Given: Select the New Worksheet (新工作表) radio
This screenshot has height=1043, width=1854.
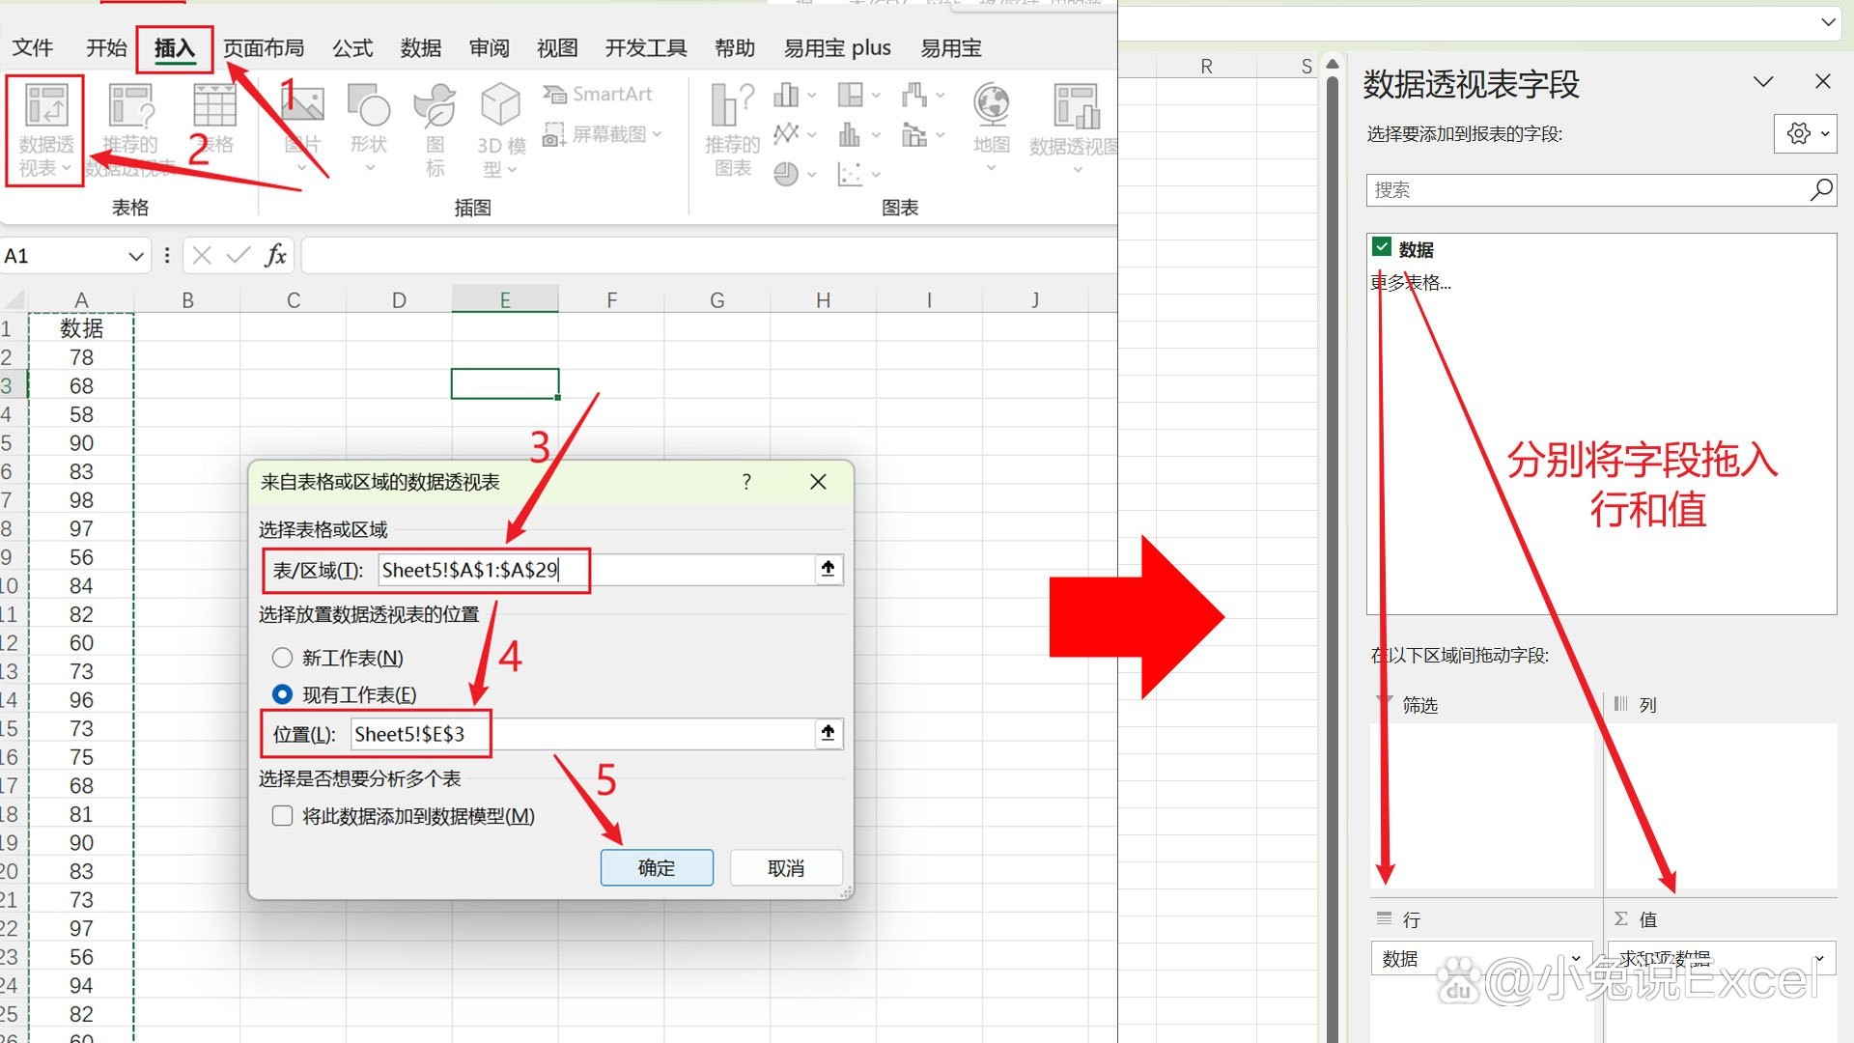Looking at the screenshot, I should 282,658.
